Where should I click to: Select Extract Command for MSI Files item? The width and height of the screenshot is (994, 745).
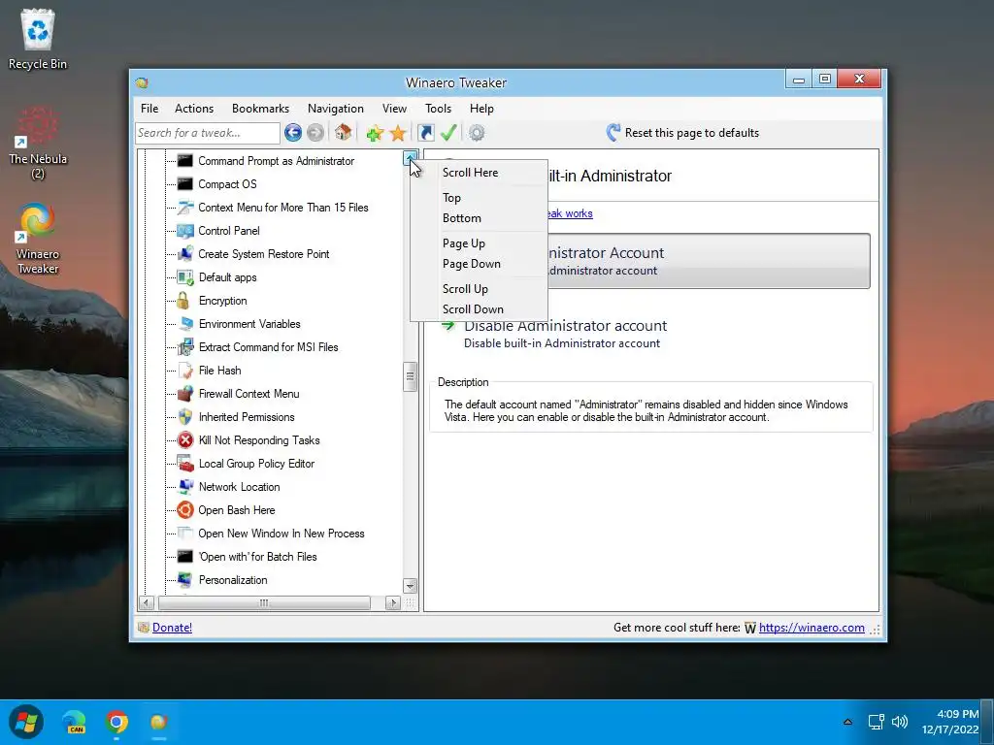pos(268,347)
